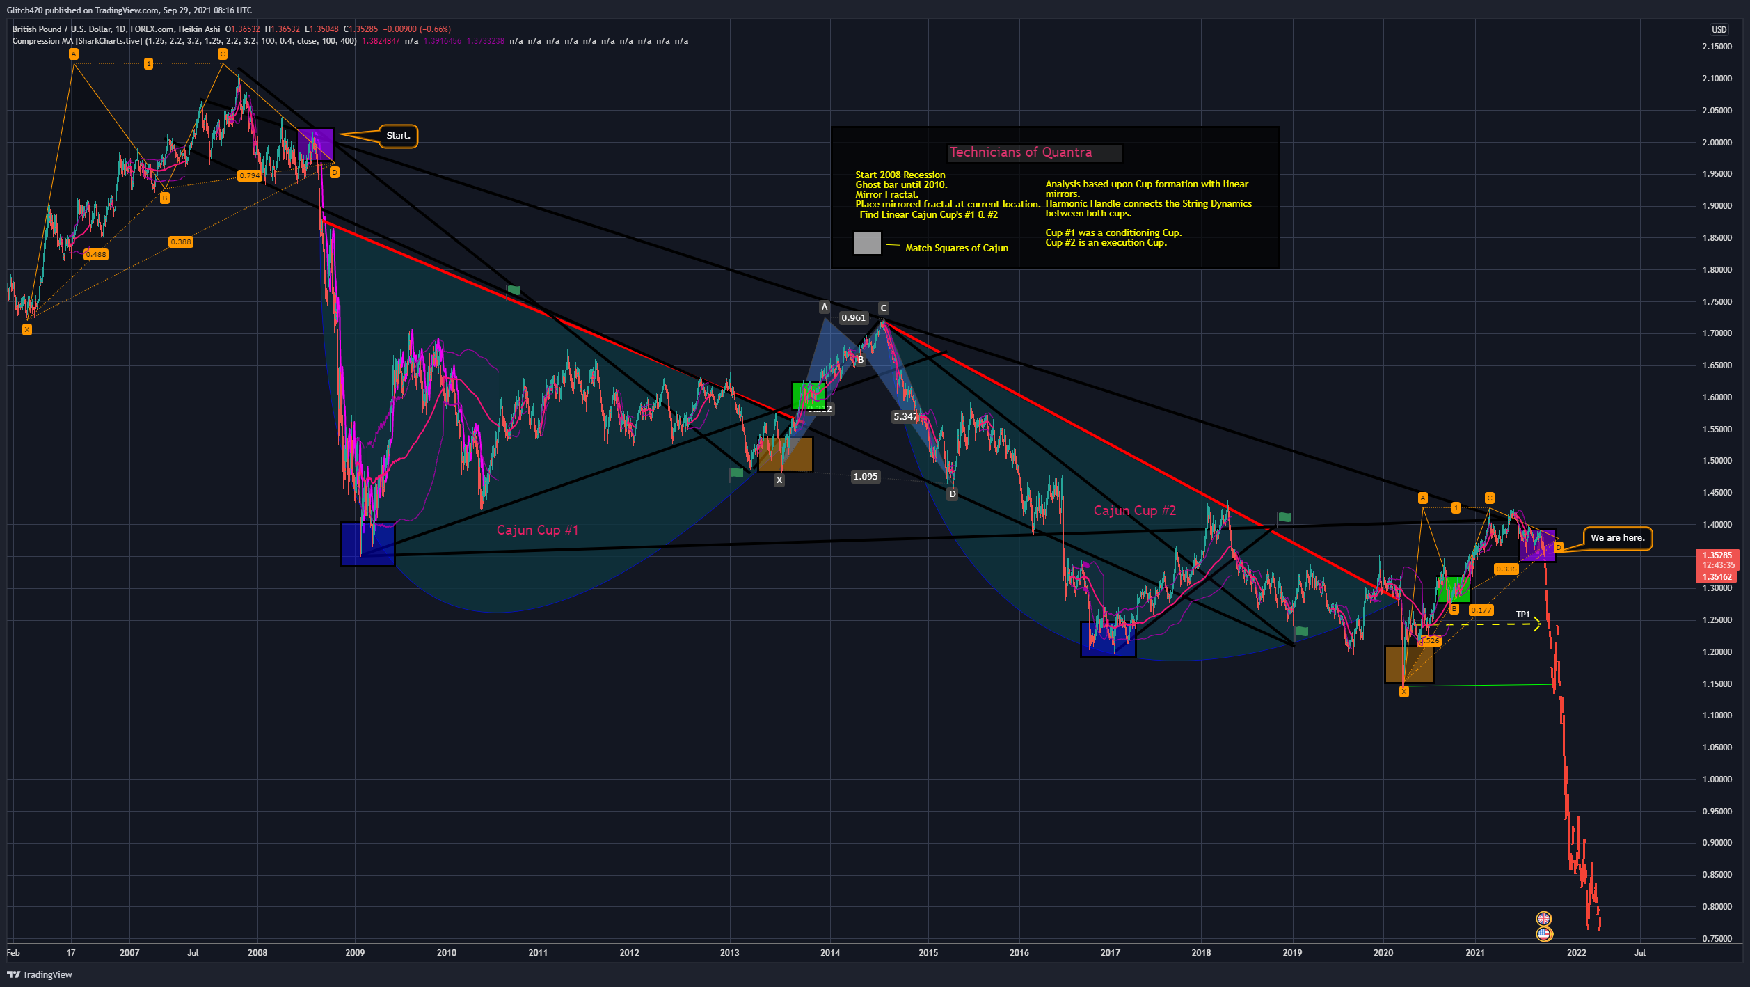Screen dimensions: 1750x987
Task: Click the "Match Squares of Cajun" text
Action: click(957, 248)
